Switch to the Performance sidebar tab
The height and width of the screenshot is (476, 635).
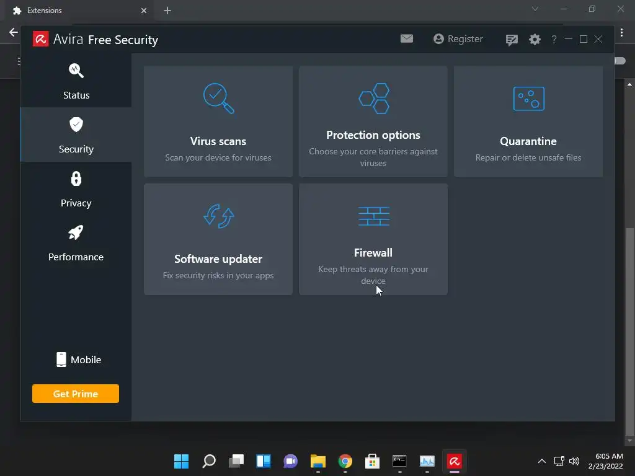76,242
